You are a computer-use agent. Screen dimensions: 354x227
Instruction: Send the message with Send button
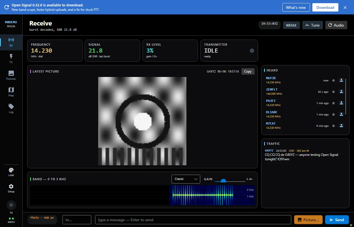click(x=337, y=220)
